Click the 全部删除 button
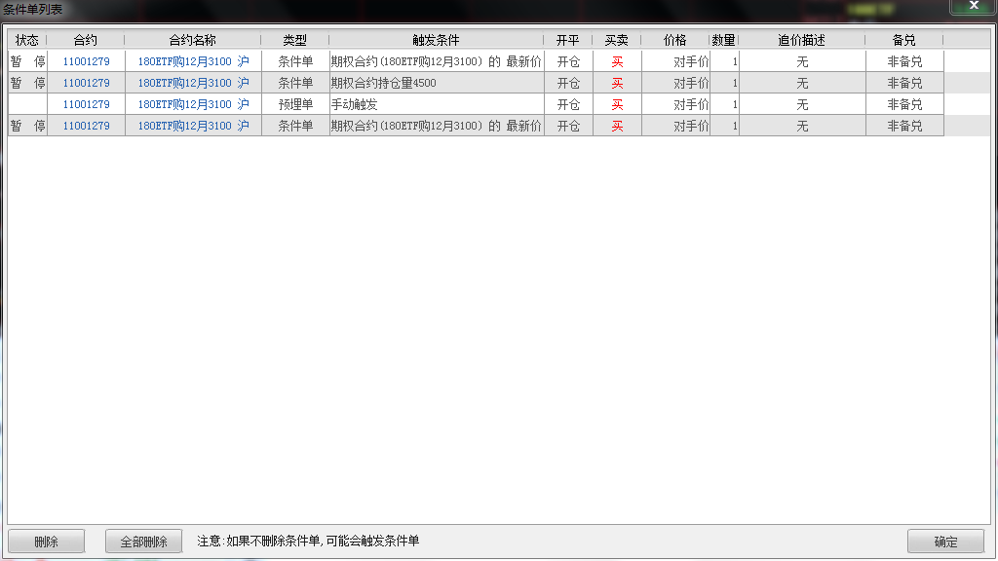The image size is (998, 561). tap(142, 541)
